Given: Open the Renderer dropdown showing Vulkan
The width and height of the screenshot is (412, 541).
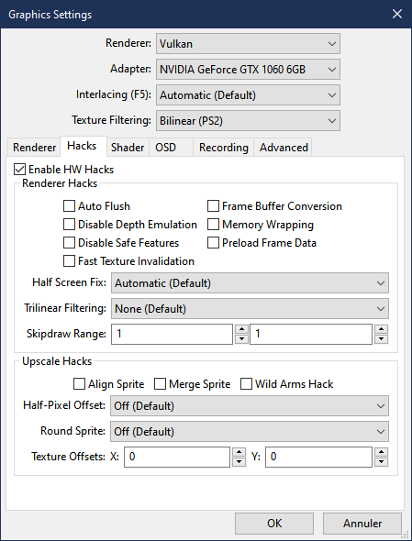Looking at the screenshot, I should coord(248,43).
